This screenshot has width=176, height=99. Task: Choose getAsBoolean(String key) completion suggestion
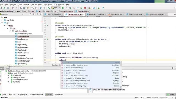(x=90, y=76)
